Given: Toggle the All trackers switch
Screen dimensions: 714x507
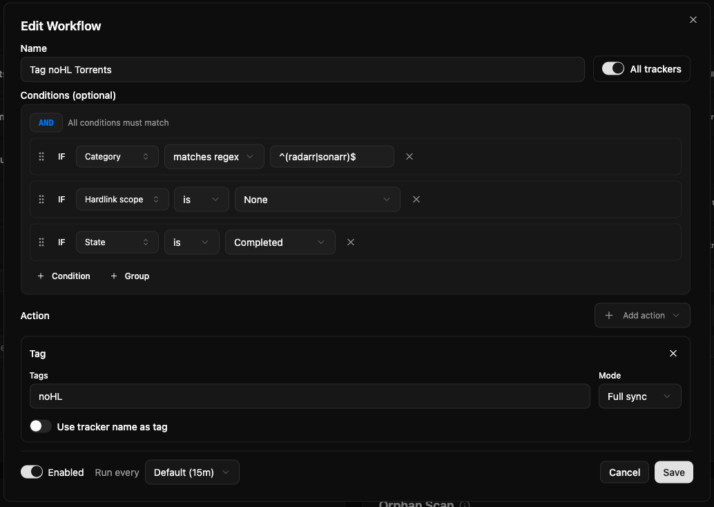Looking at the screenshot, I should 612,69.
